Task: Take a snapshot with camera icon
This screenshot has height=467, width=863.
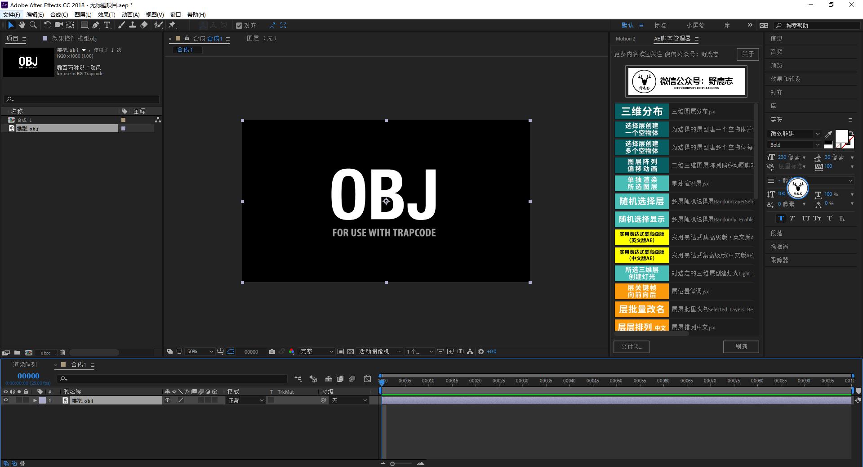Action: [271, 351]
